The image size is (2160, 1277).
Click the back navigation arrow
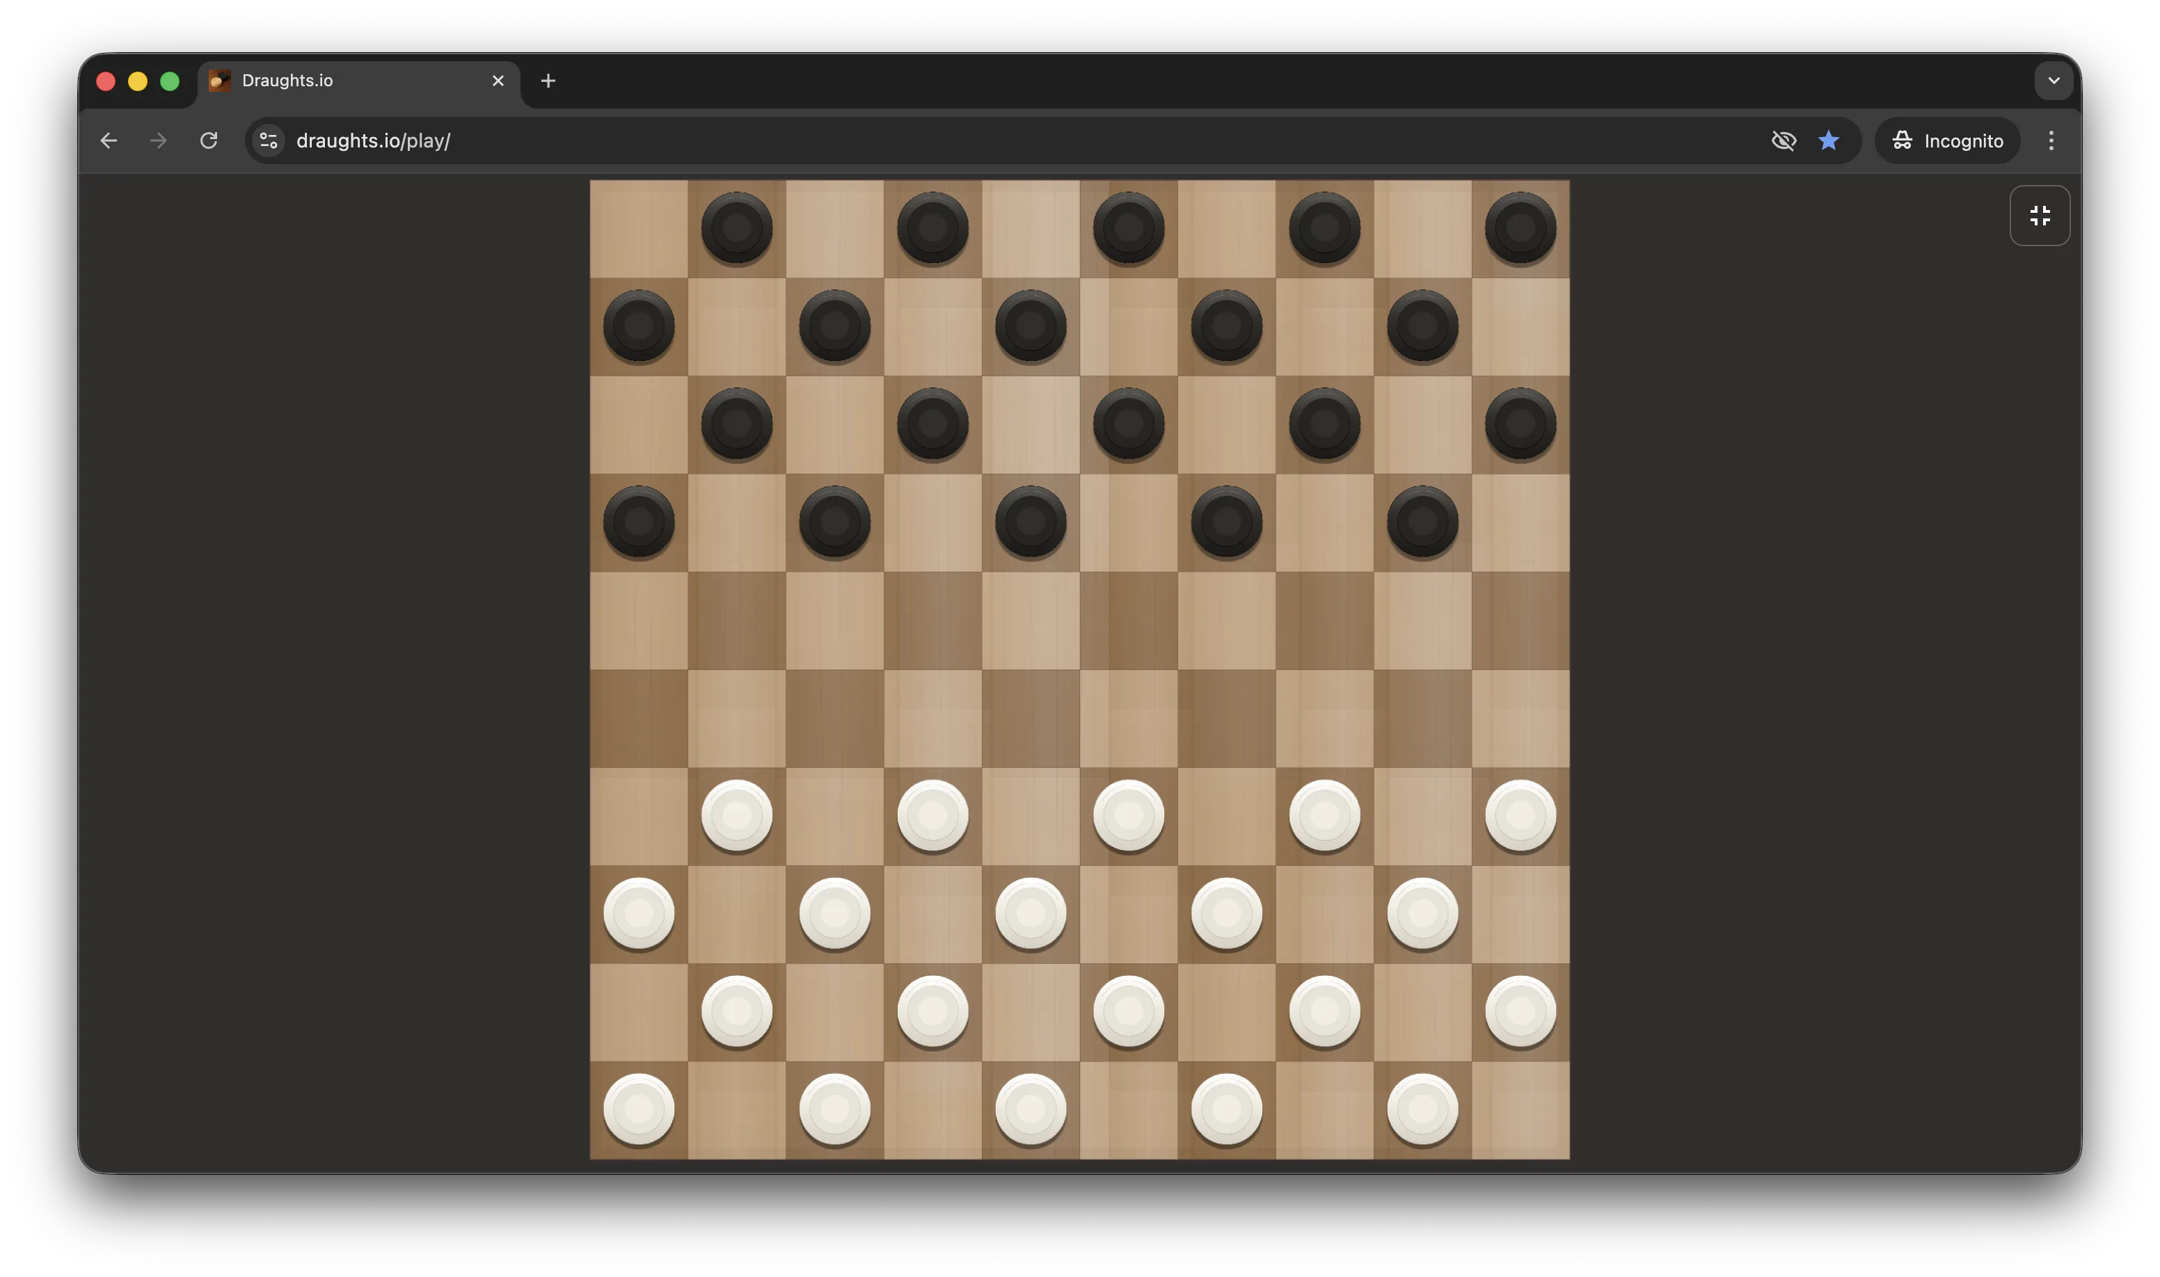[x=109, y=140]
